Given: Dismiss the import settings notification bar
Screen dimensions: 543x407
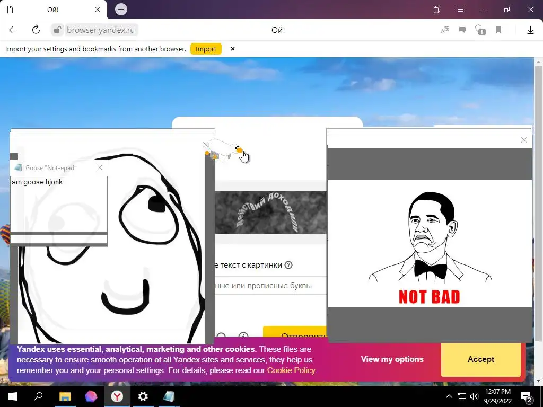Looking at the screenshot, I should coord(233,49).
